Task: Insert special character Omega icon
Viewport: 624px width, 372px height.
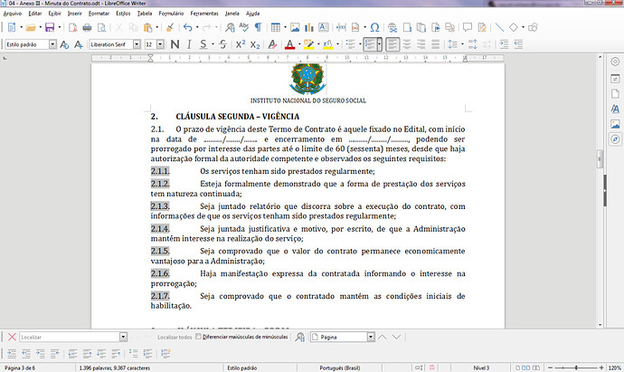Action: point(374,27)
